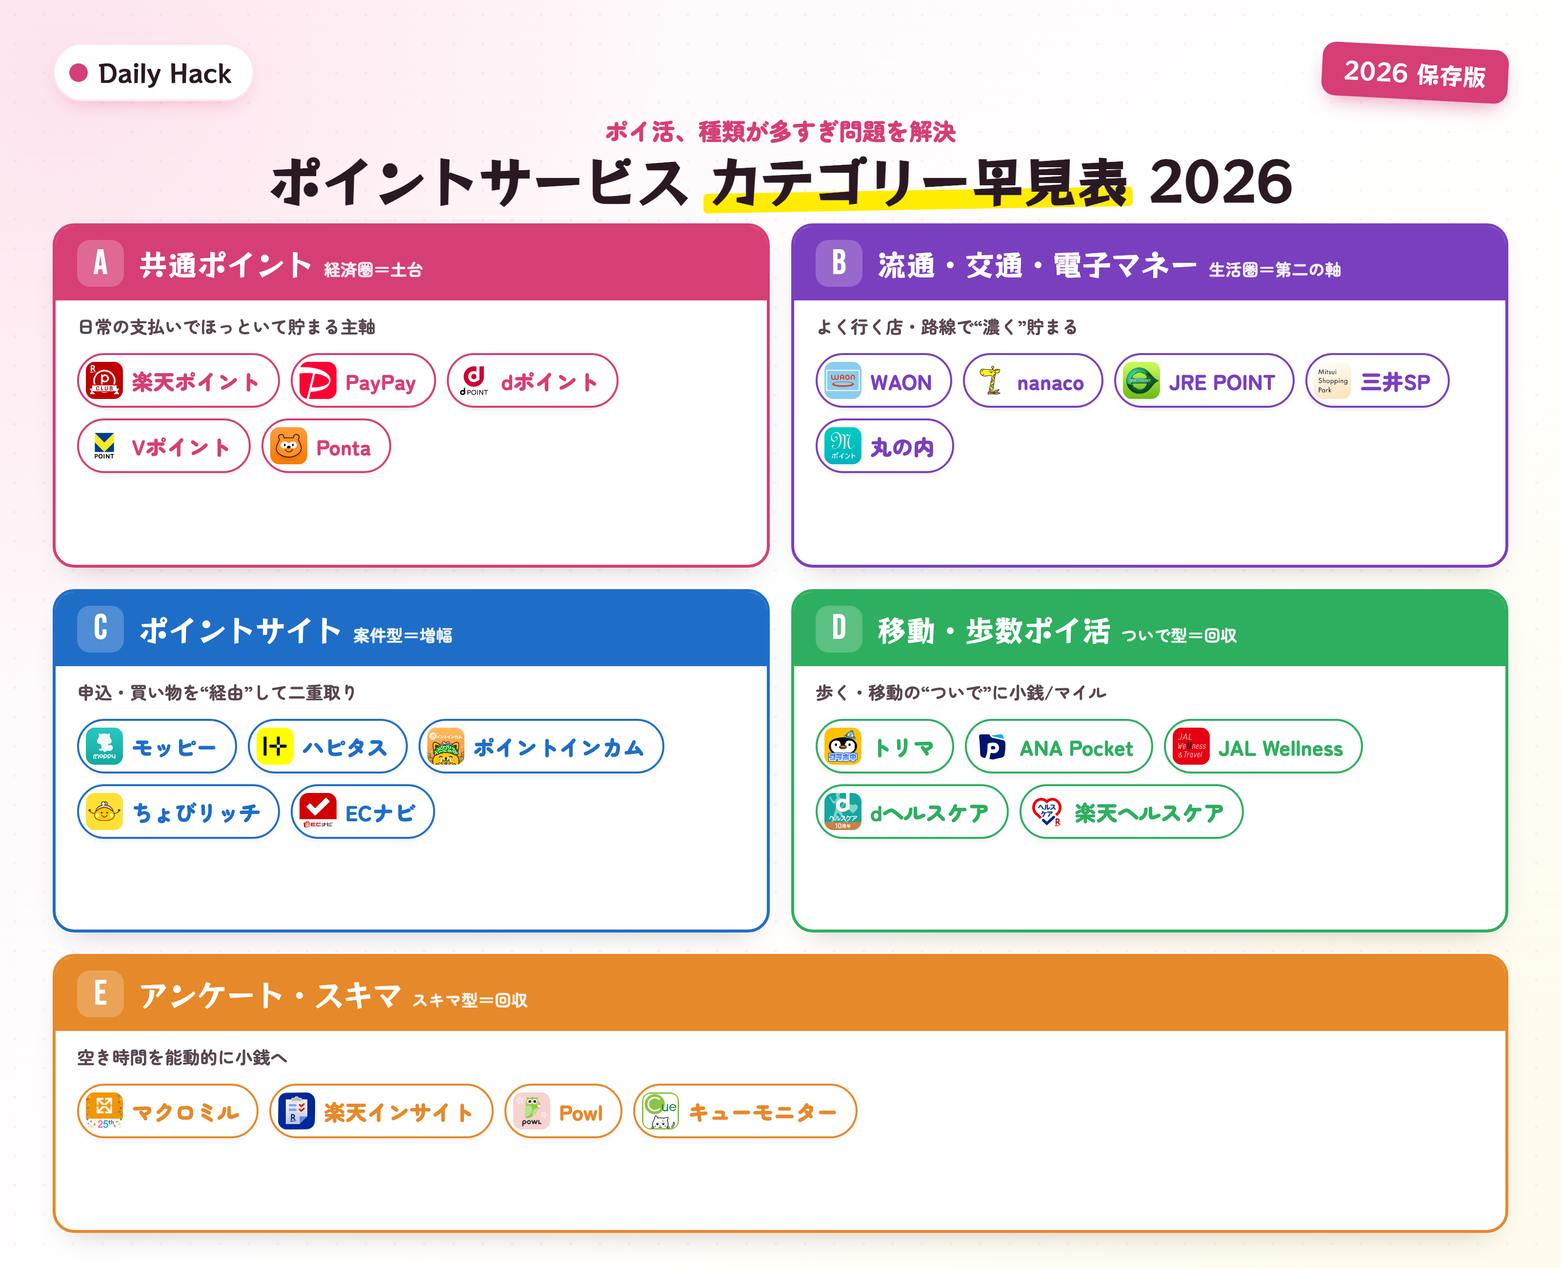Select the キューモニター label text
This screenshot has width=1561, height=1268.
point(762,1113)
